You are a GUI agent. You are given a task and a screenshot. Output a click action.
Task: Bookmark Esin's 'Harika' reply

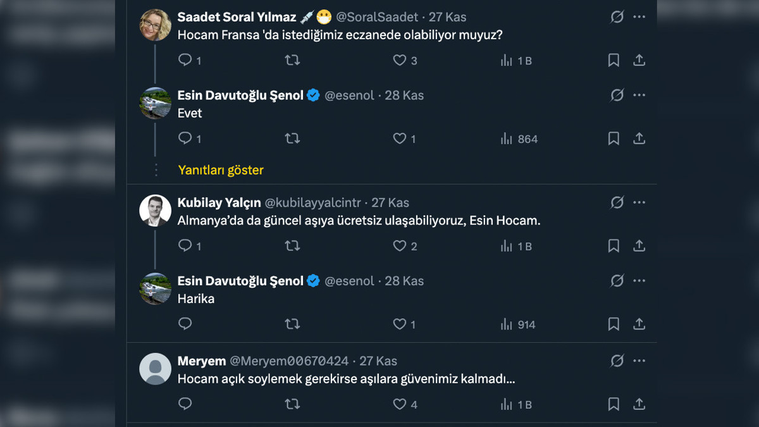pos(614,325)
